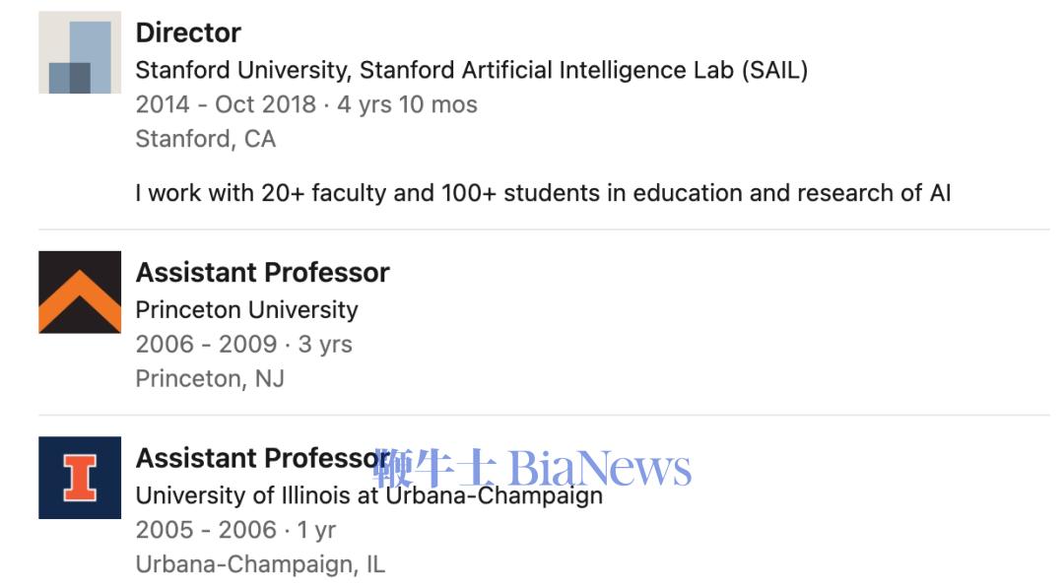This screenshot has height=587, width=1064.
Task: Open the Princeton Assistant Professor title
Action: pyautogui.click(x=262, y=272)
